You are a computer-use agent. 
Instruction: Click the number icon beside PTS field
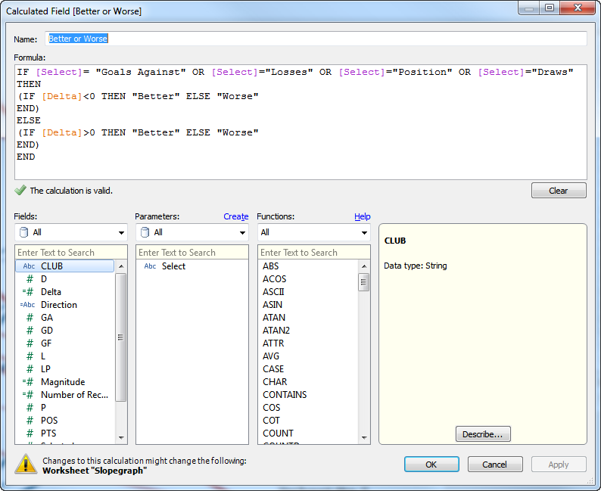30,434
